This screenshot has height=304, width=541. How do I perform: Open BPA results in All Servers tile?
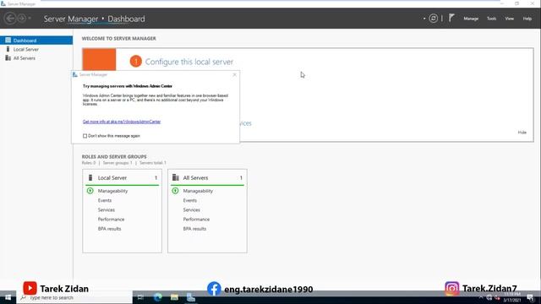(194, 229)
